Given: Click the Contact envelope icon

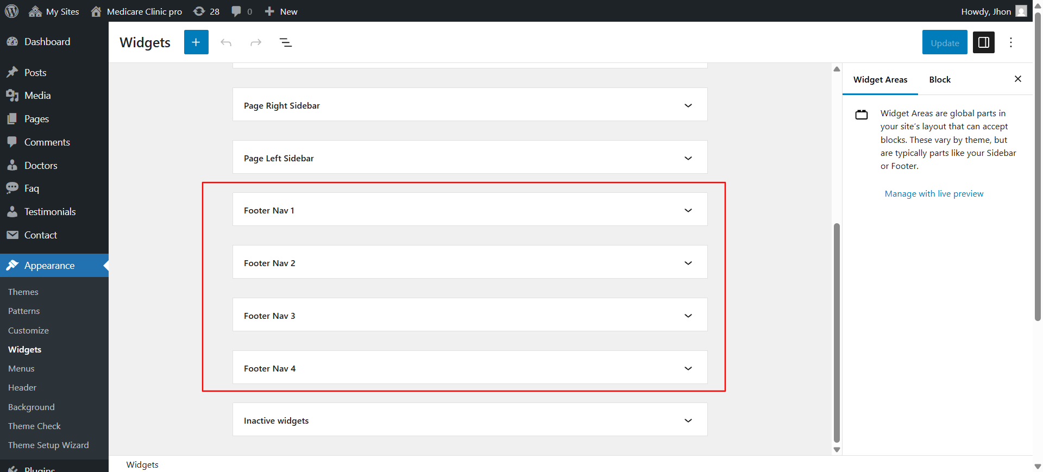Looking at the screenshot, I should pyautogui.click(x=12, y=235).
